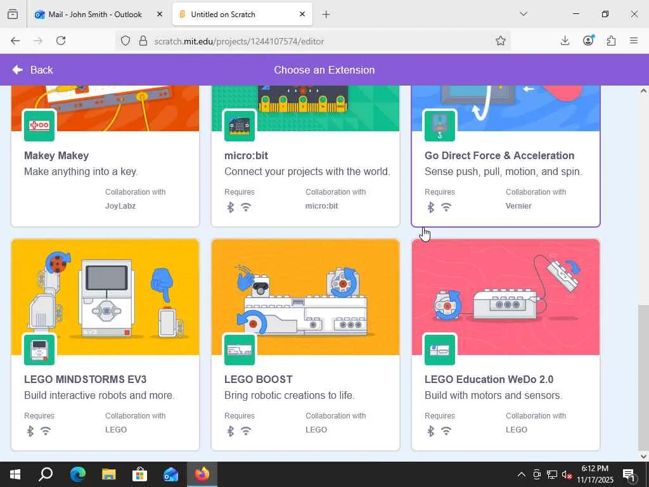
Task: Launch Microsoft Edge from taskbar
Action: pos(77,474)
